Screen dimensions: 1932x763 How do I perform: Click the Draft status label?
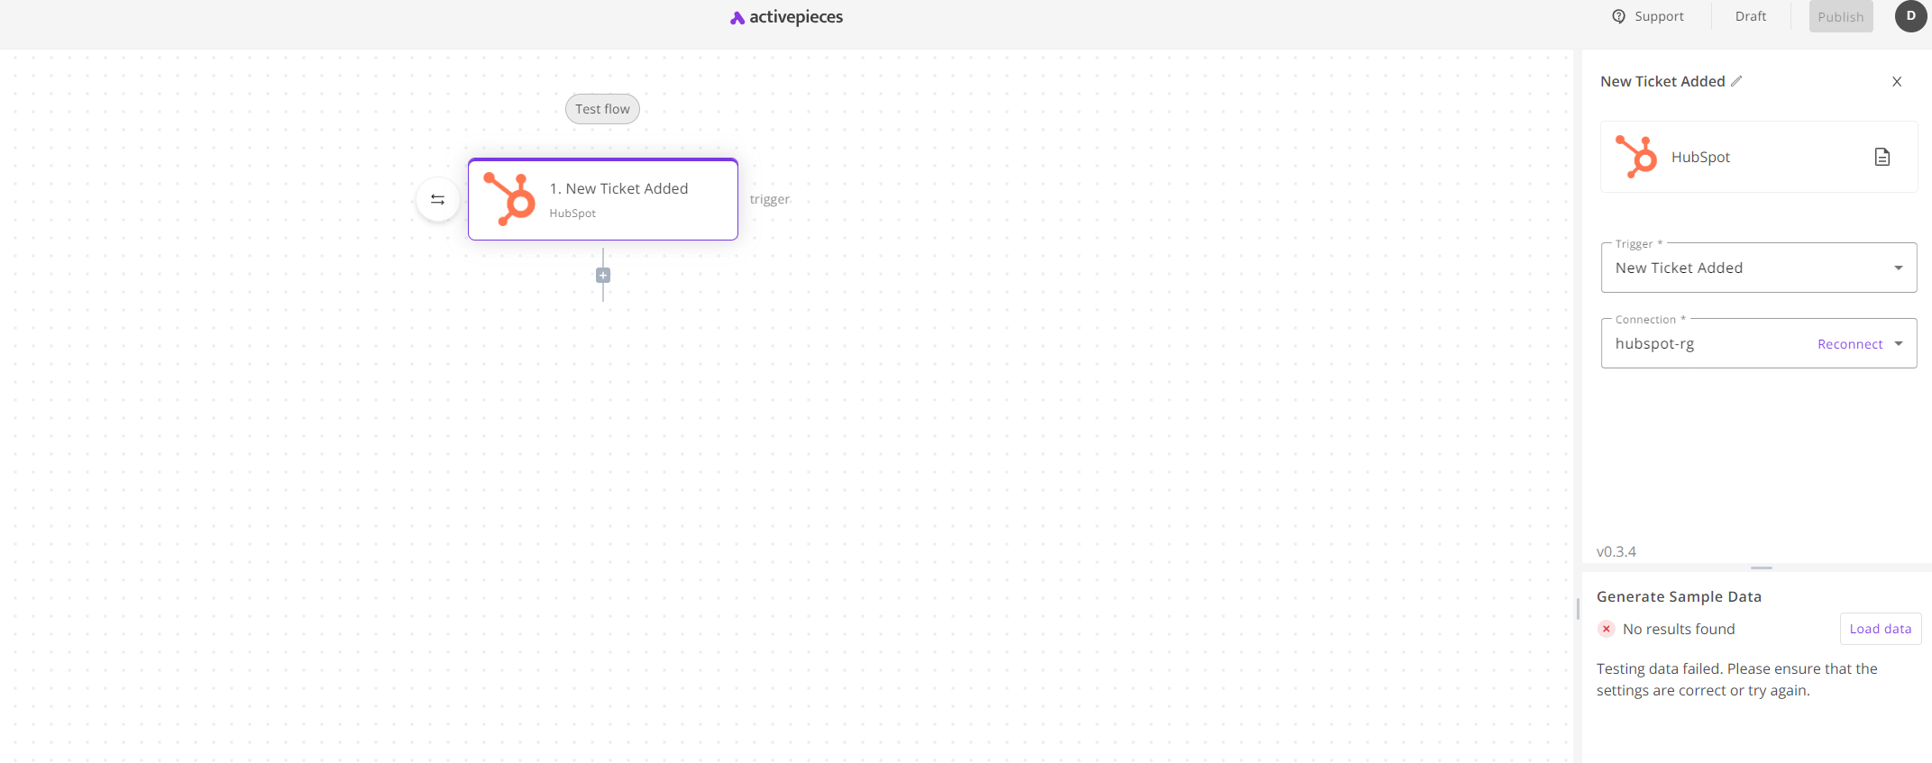(x=1750, y=16)
